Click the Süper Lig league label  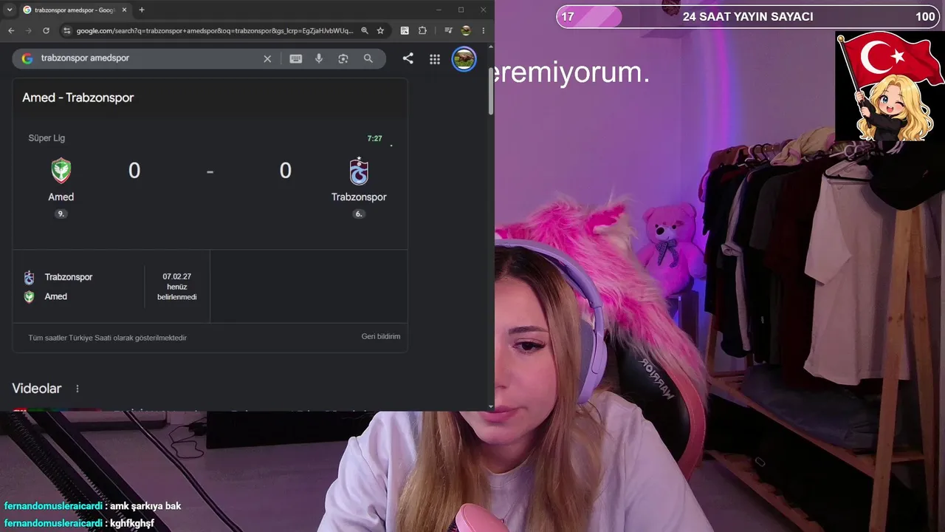tap(47, 138)
